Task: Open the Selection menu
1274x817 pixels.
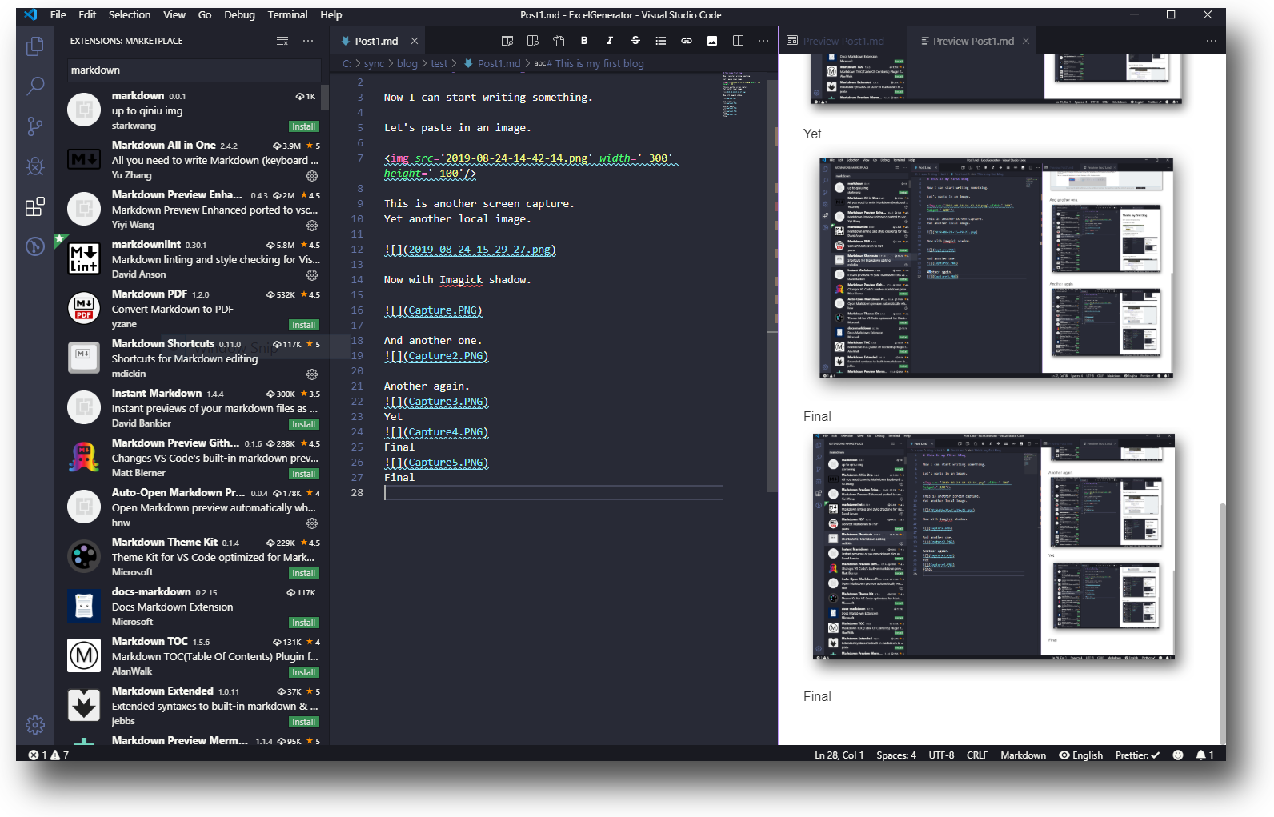Action: pyautogui.click(x=130, y=14)
